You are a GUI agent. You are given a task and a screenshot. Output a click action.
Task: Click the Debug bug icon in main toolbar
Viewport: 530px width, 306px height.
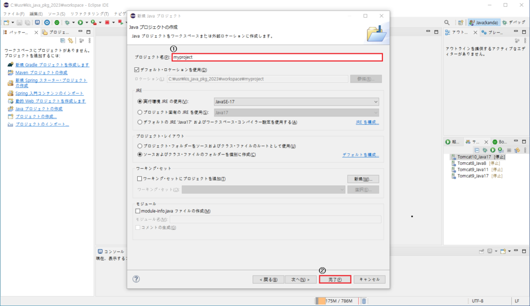(x=67, y=23)
